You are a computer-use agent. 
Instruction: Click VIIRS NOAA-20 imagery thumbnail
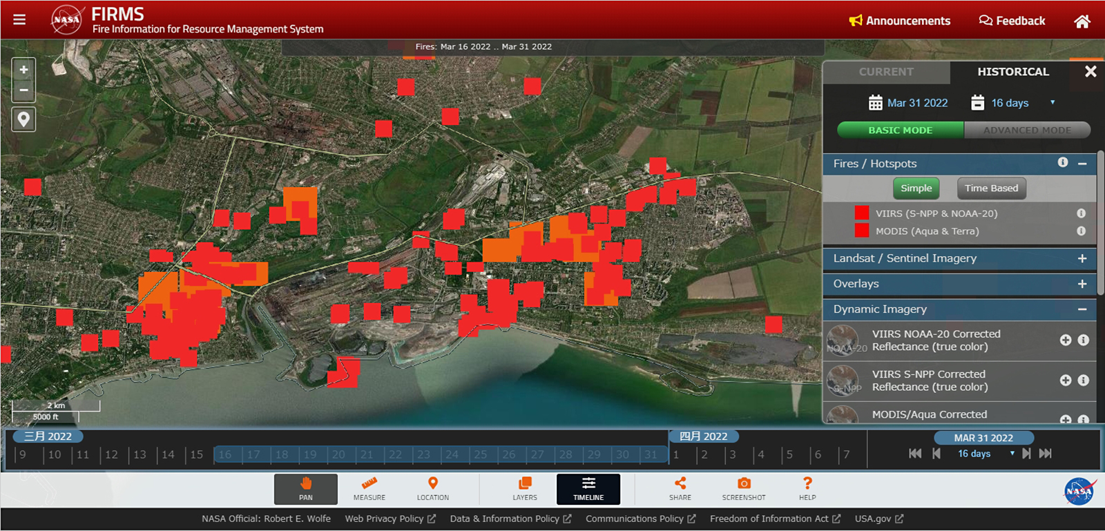pyautogui.click(x=843, y=341)
